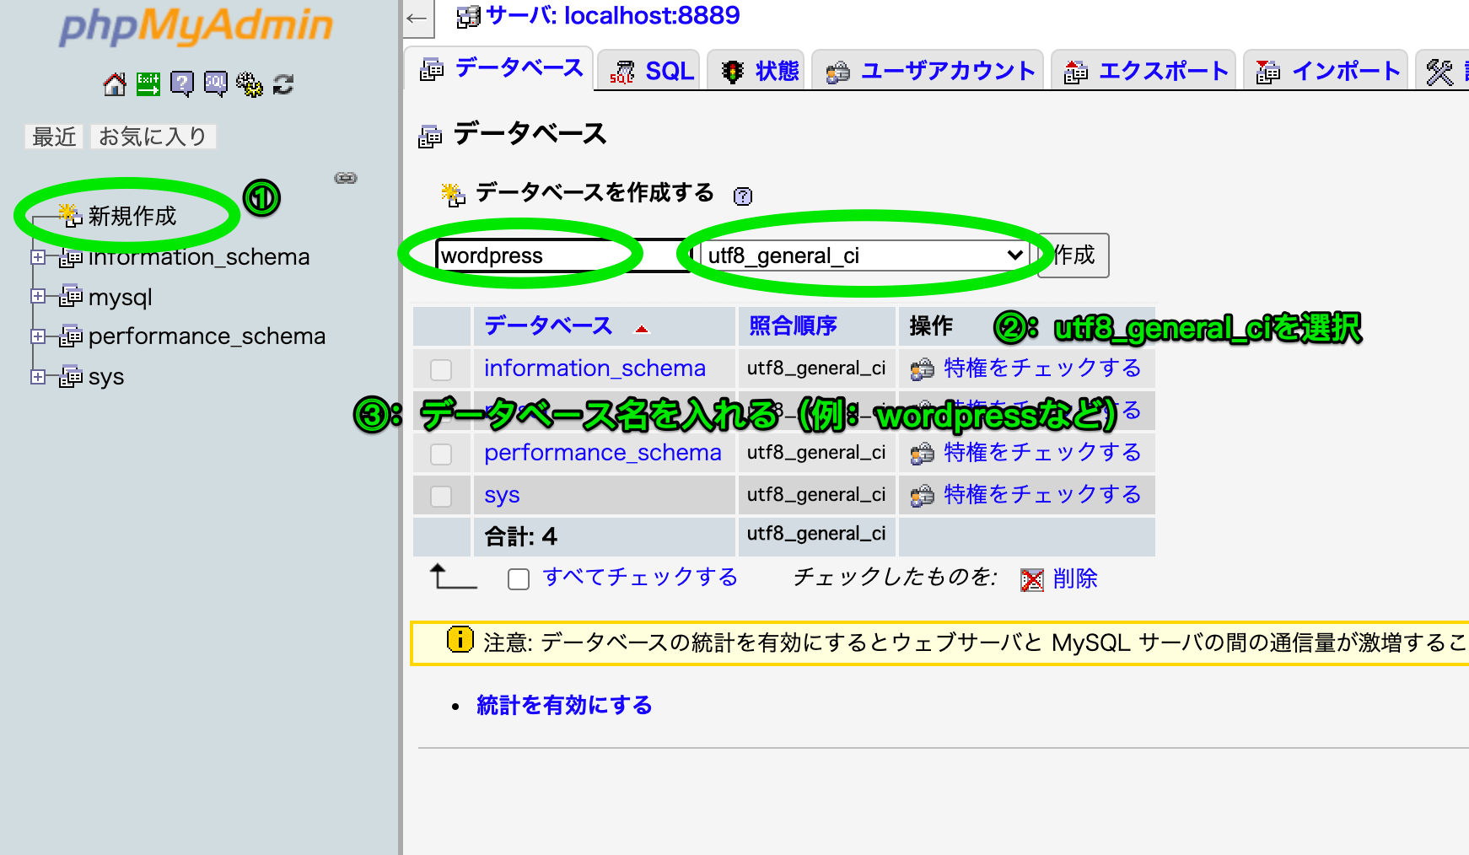Click 削除 link for checked items

tap(1075, 578)
